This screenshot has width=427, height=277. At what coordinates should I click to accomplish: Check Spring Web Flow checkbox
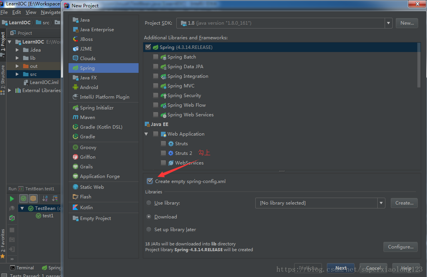click(x=156, y=105)
